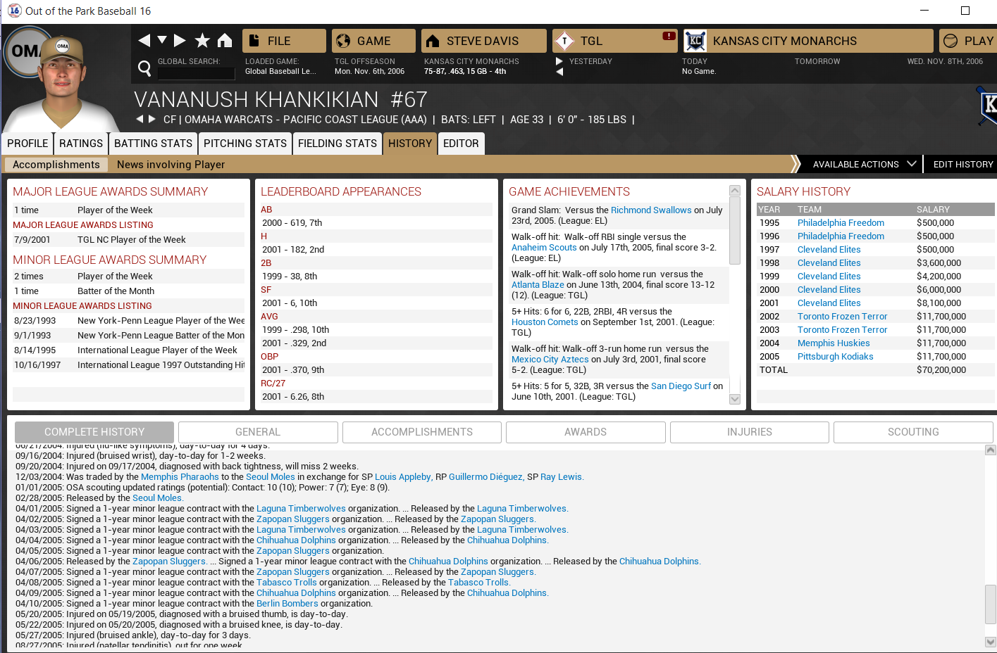Viewport: 997px width, 653px height.
Task: Filter history by Injuries
Action: click(x=749, y=432)
